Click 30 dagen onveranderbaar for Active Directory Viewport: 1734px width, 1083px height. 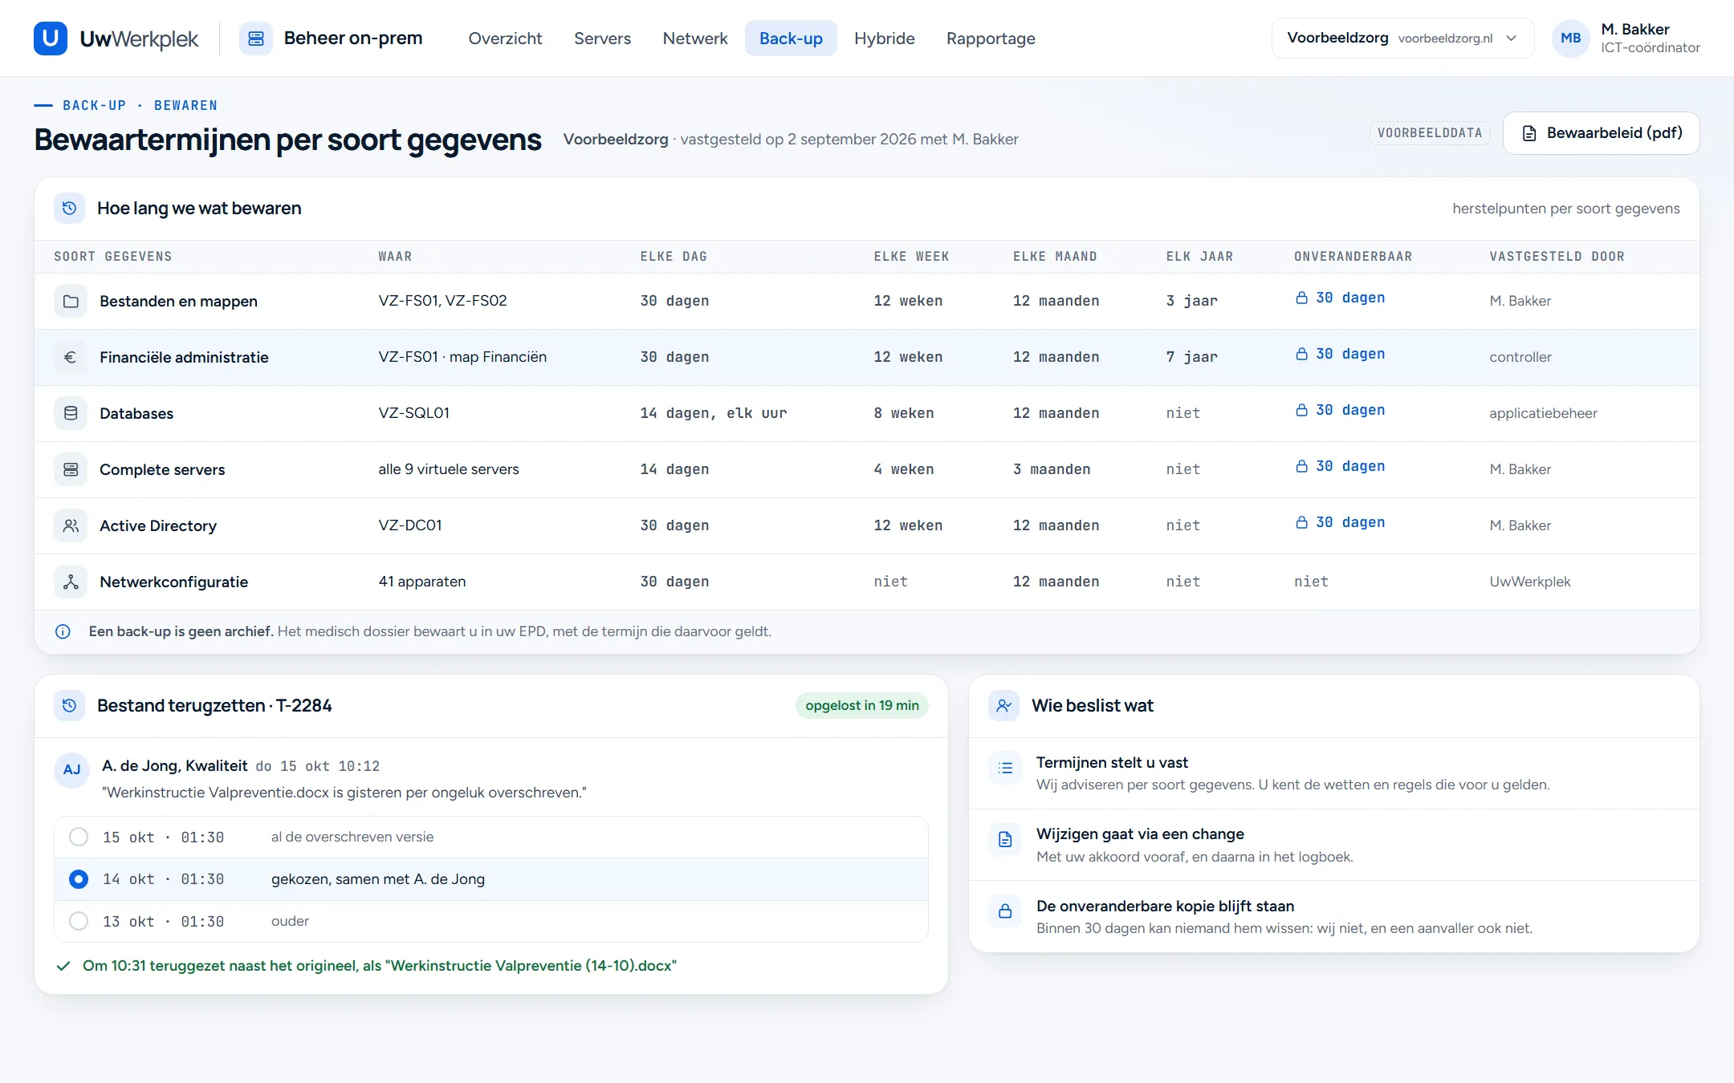pyautogui.click(x=1340, y=522)
